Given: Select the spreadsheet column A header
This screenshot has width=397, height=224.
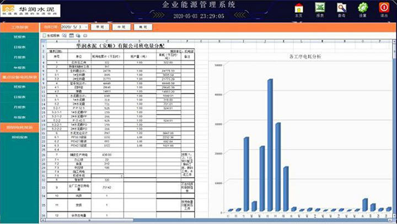Looking at the screenshot, I should (57, 41).
